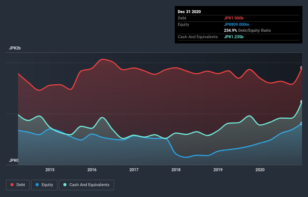Screen dimensions: 308x197
Task: Click the JP¥1.900b debt value
Action: tap(234, 18)
